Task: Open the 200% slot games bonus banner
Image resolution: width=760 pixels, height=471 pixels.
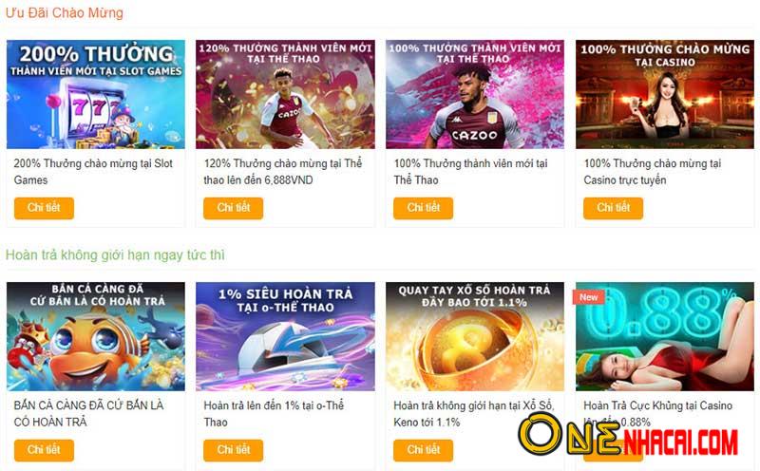Action: (96, 94)
